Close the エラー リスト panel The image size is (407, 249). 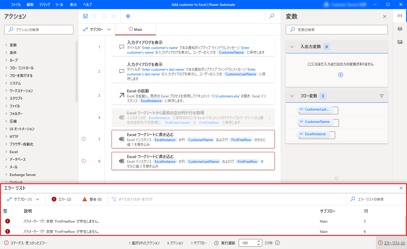click(401, 188)
